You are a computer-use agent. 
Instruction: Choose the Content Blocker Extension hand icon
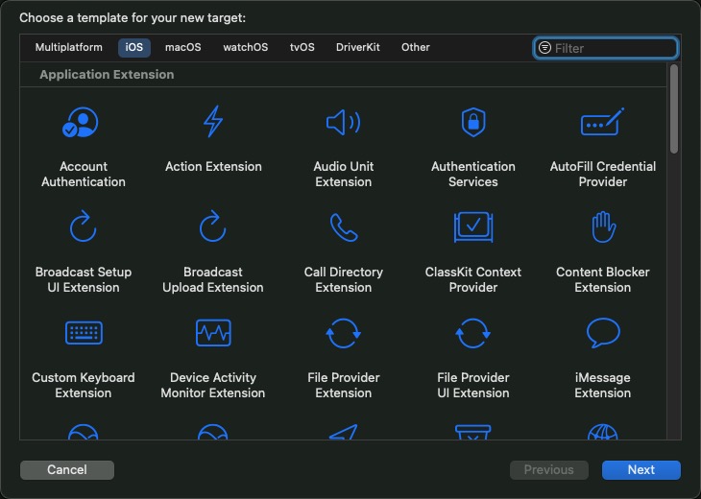(x=604, y=226)
